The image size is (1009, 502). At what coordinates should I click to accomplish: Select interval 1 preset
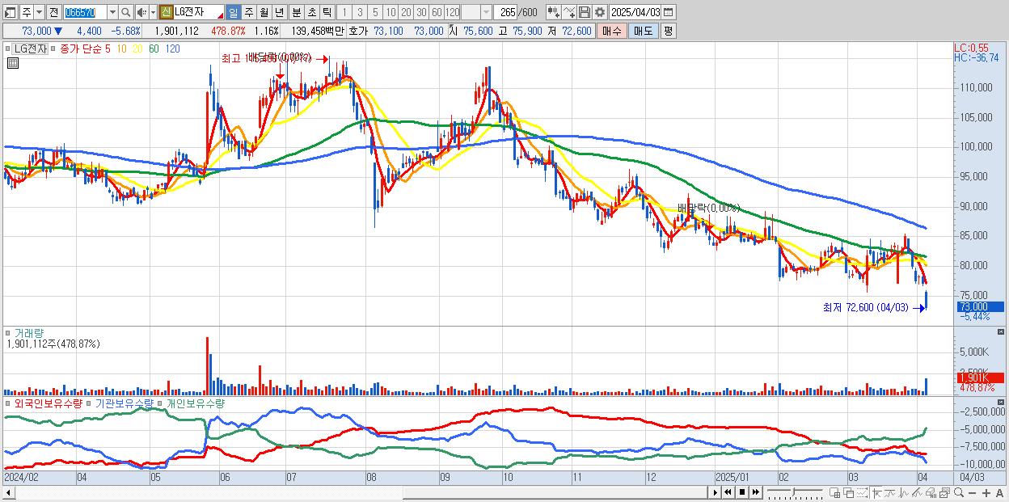pyautogui.click(x=344, y=12)
